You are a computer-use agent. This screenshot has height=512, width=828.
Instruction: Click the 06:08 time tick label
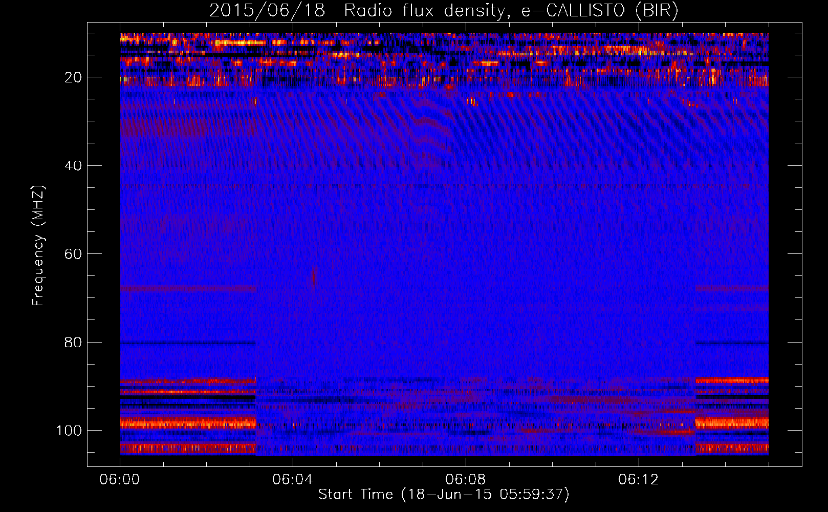click(x=466, y=480)
